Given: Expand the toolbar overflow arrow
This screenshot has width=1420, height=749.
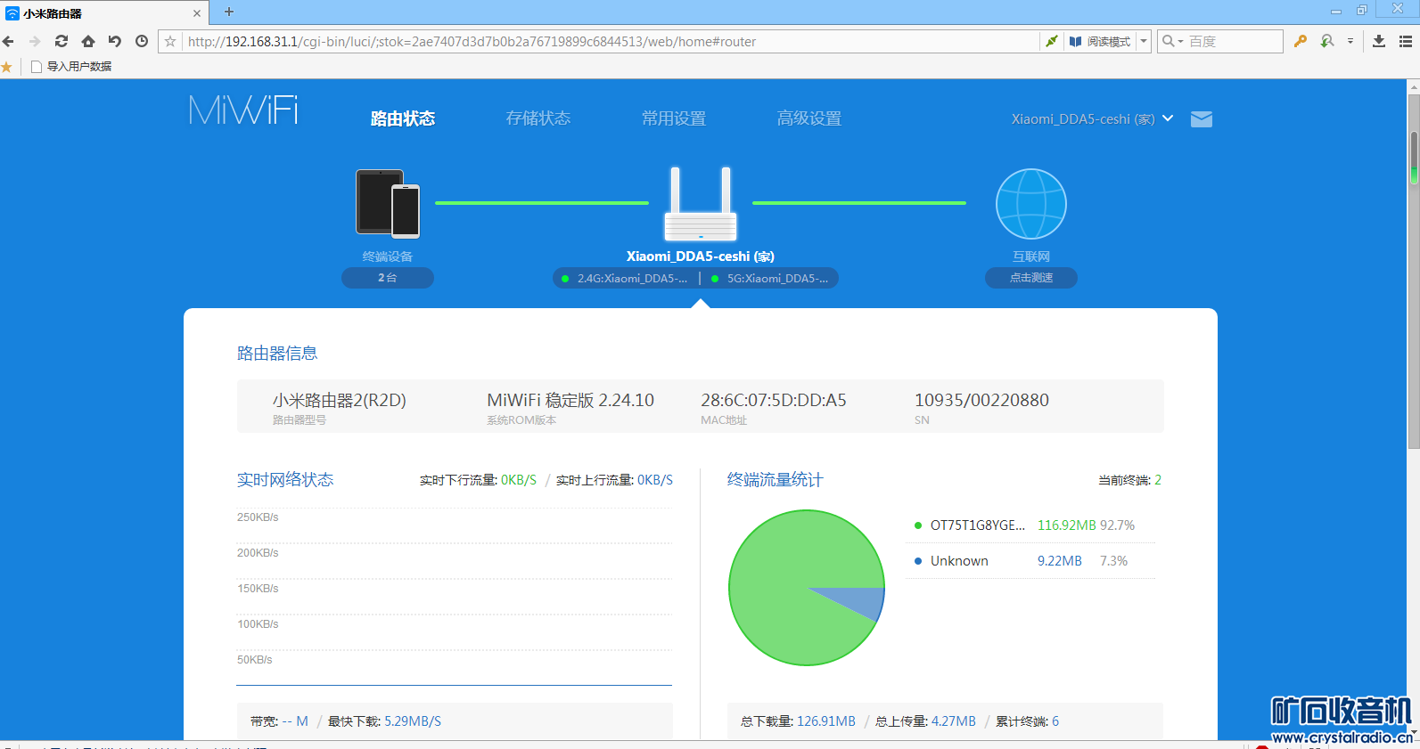Looking at the screenshot, I should [1350, 41].
